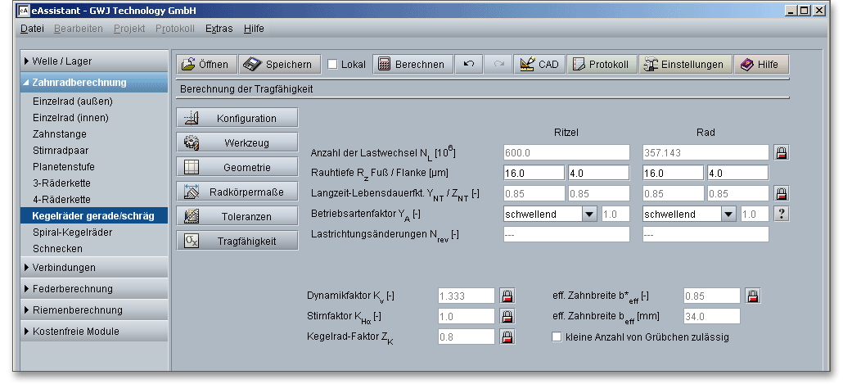This screenshot has height=384, width=843.
Task: Open the Datei menu
Action: [x=32, y=28]
